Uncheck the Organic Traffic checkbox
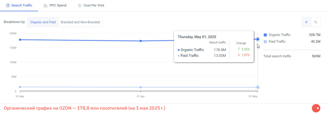The width and height of the screenshot is (328, 115). coord(265,35)
